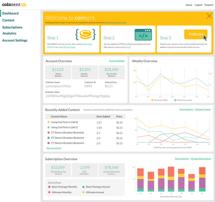Click the Step 2 code window icon

coord(143,35)
